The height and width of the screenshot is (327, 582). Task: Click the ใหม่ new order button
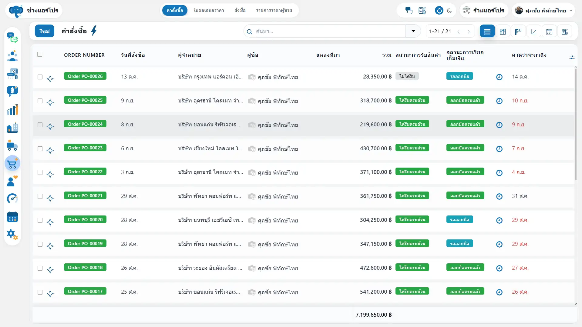pyautogui.click(x=45, y=31)
